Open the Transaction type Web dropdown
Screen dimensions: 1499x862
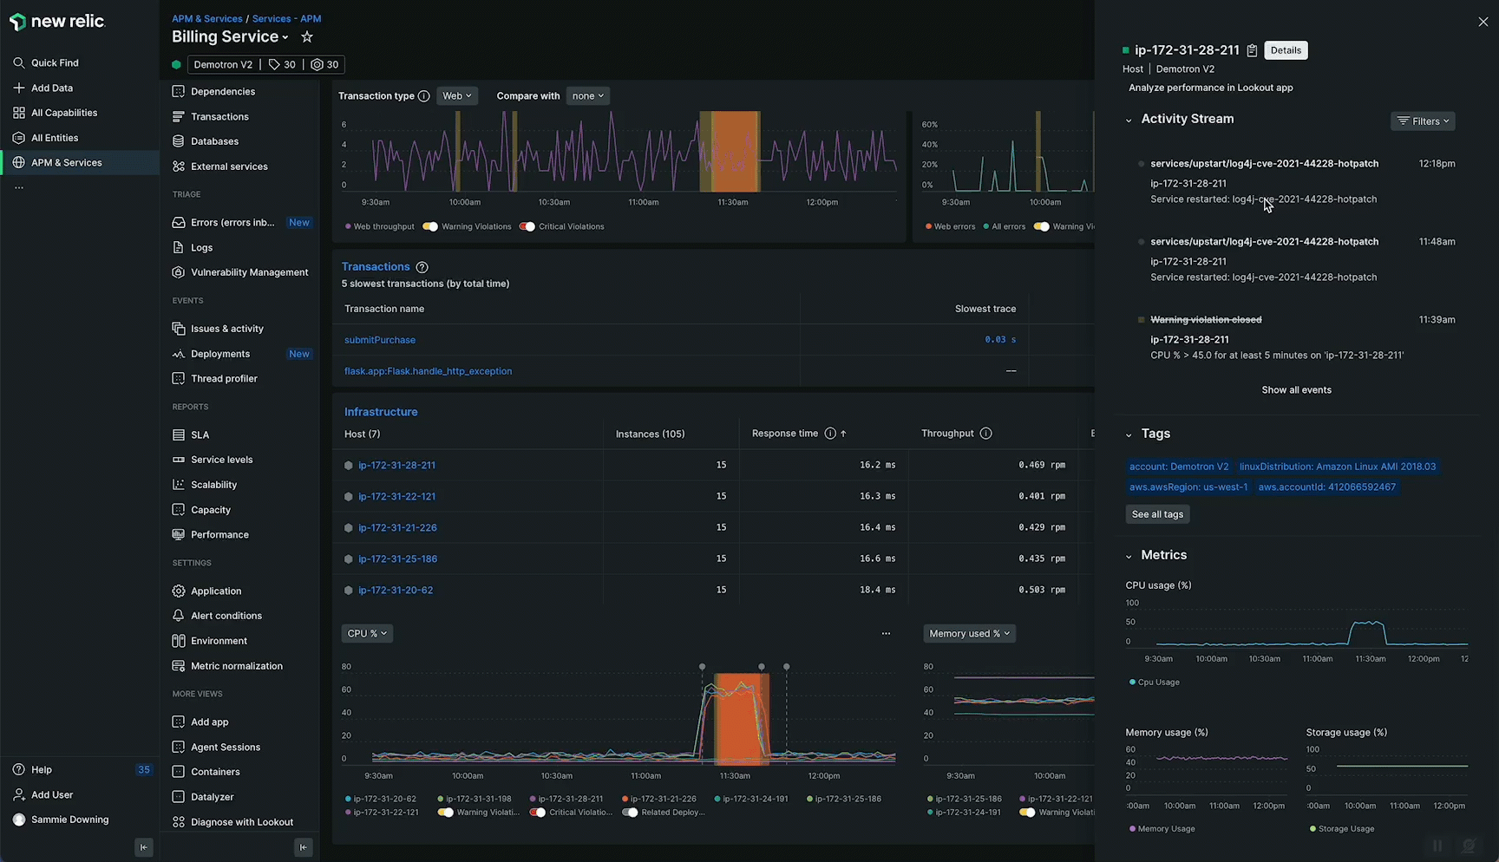pyautogui.click(x=457, y=95)
